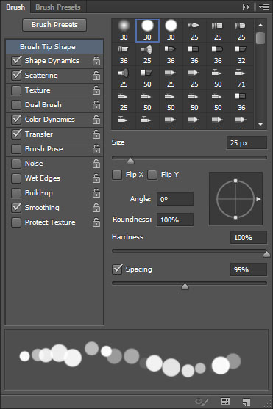Click the Size slider handle
The image size is (273, 409).
click(x=130, y=161)
